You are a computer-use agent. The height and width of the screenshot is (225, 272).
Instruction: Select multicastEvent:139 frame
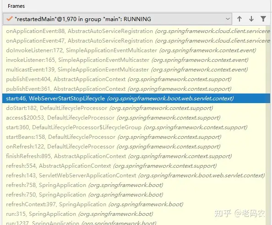pyautogui.click(x=134, y=70)
